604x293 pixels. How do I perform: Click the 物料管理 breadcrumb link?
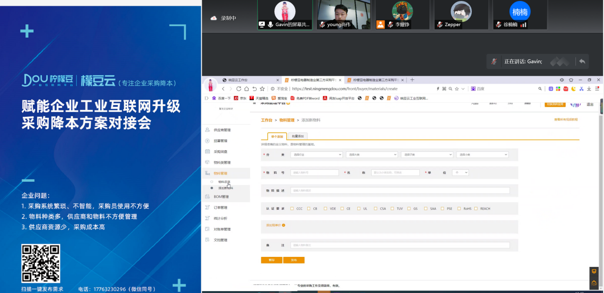[287, 120]
